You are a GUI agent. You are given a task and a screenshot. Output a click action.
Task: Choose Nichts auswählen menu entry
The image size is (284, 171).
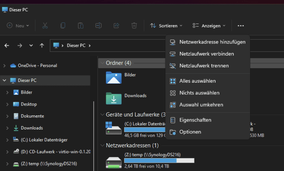point(208,93)
